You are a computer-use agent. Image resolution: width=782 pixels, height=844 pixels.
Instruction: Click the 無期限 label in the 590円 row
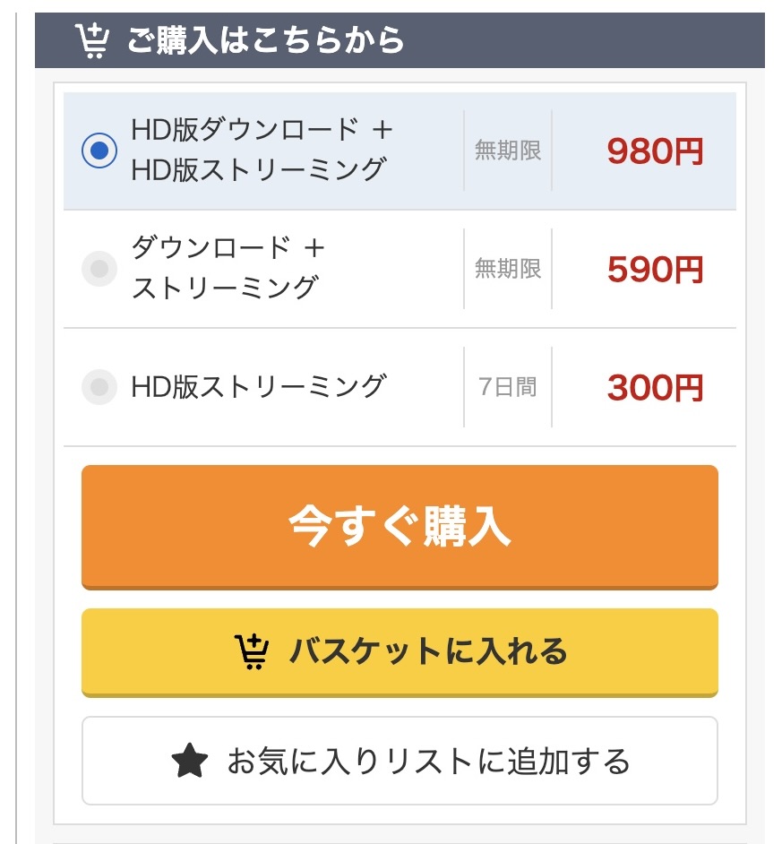click(508, 268)
